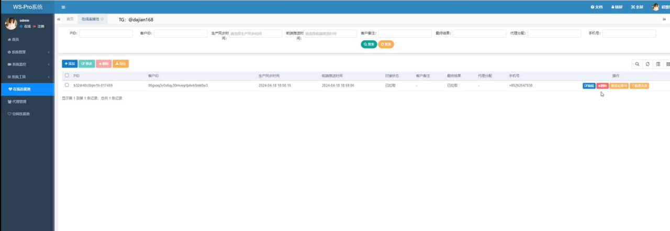Screen dimensions: 670x231
Task: Click the blue 添加 add button
Action: click(70, 64)
